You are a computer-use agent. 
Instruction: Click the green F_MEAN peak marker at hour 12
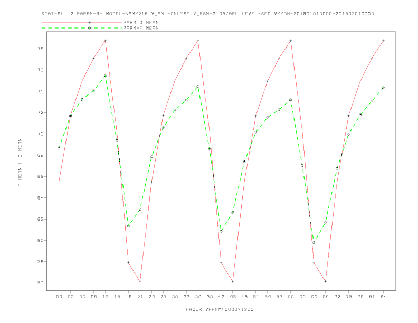click(x=106, y=76)
